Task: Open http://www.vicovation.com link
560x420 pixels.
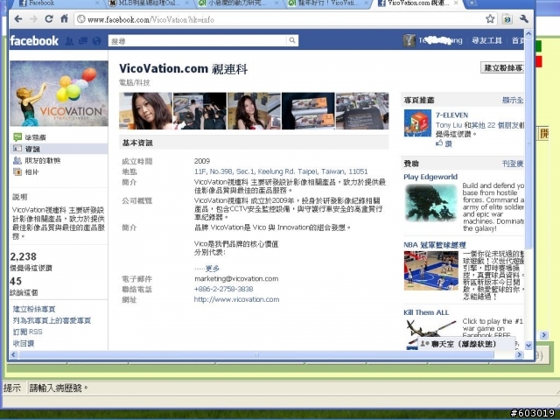Action: 236,299
